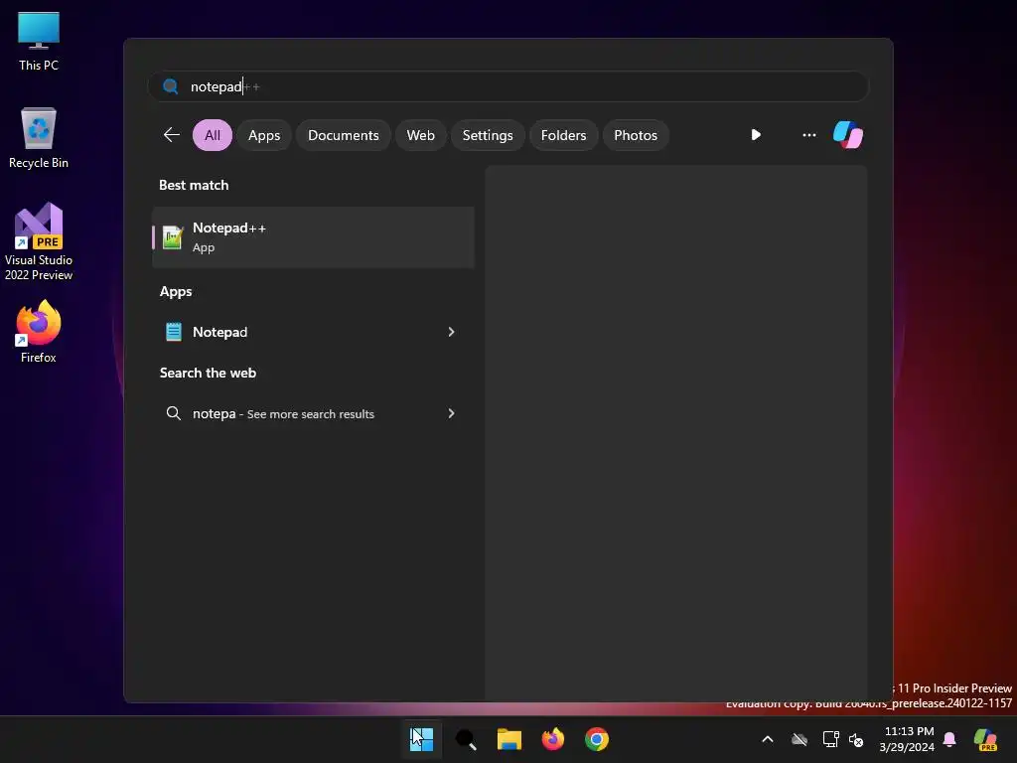This screenshot has width=1017, height=763.
Task: Launch Copilot from the search panel
Action: tap(848, 135)
